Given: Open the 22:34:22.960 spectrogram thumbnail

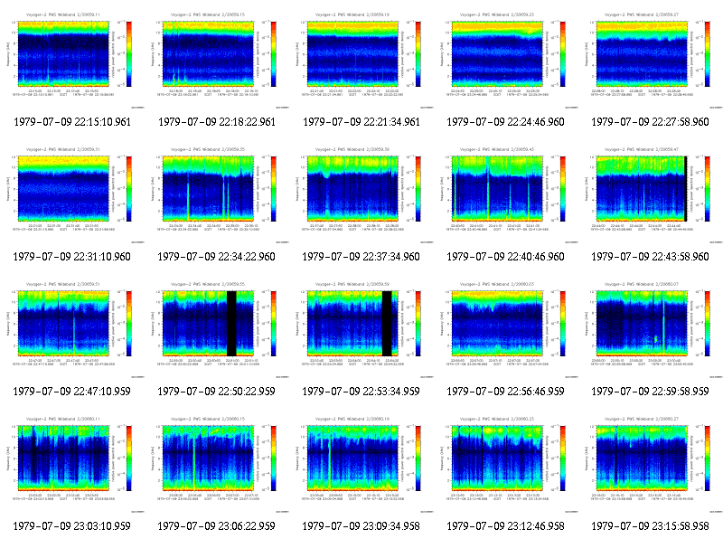Looking at the screenshot, I should click(x=217, y=194).
